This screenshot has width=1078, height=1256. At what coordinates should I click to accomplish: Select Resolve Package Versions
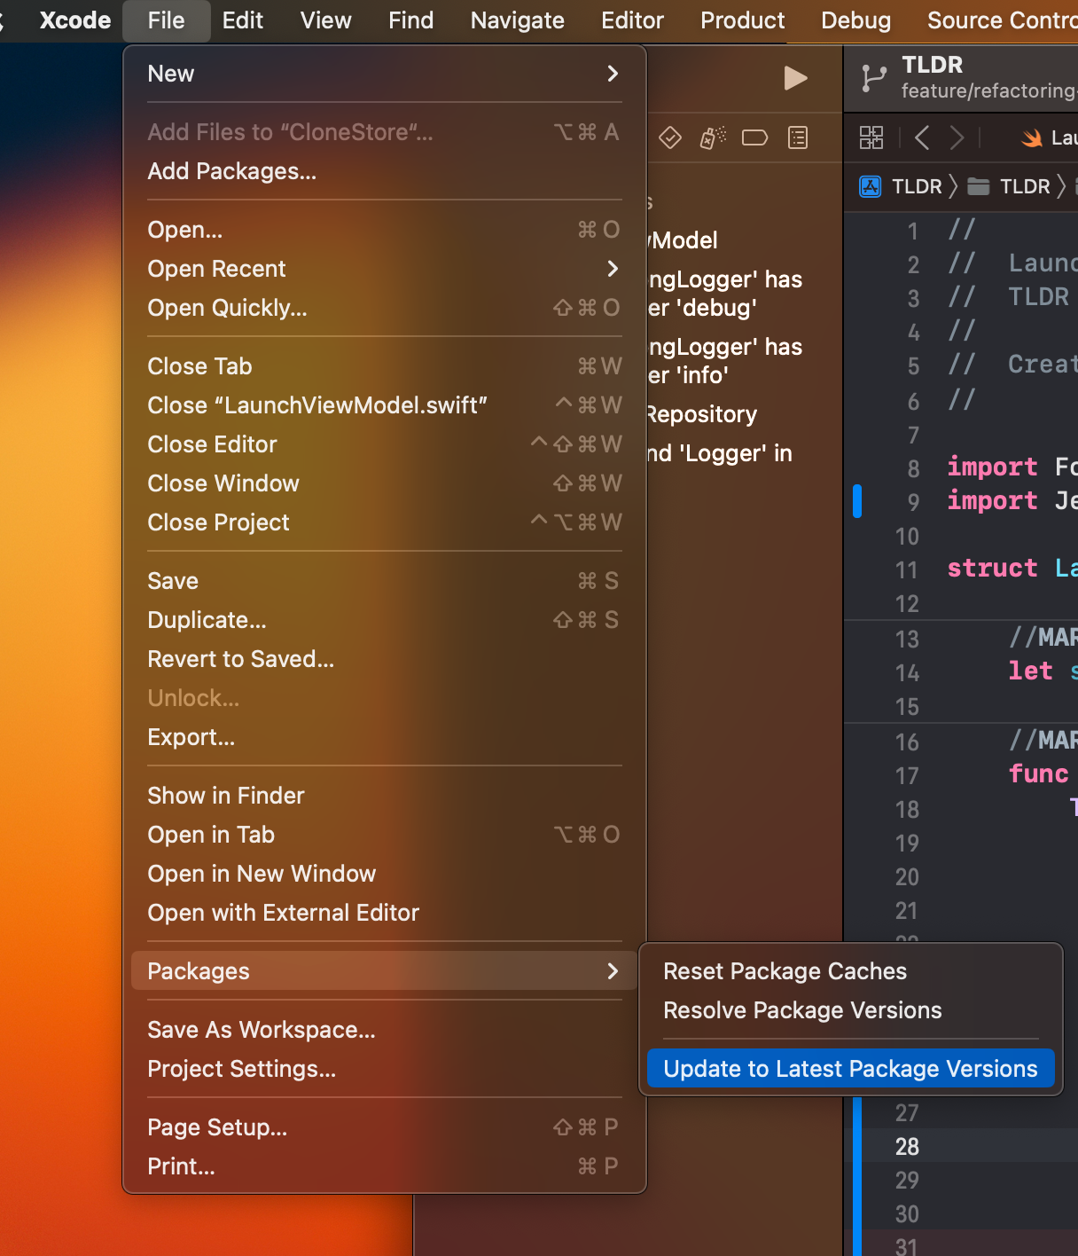851,1010
